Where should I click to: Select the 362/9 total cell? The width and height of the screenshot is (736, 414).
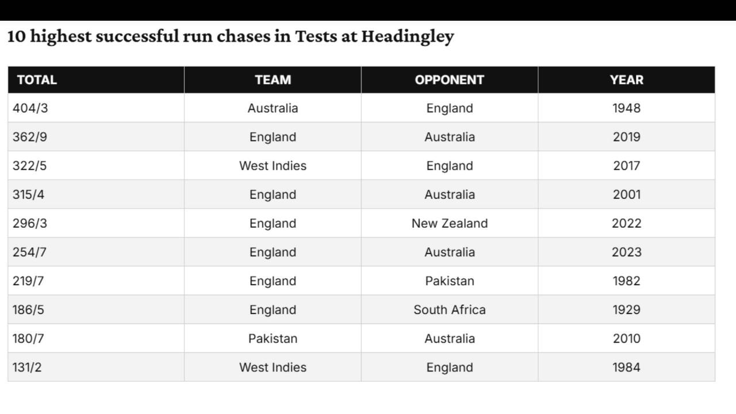tap(96, 137)
